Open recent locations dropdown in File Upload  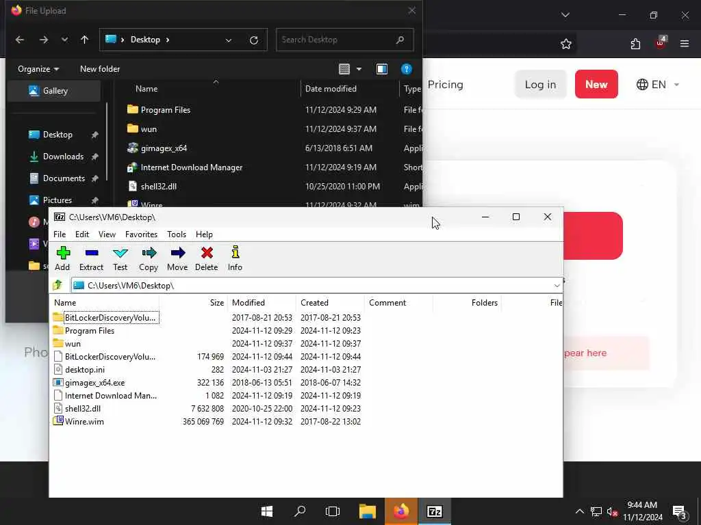point(65,40)
